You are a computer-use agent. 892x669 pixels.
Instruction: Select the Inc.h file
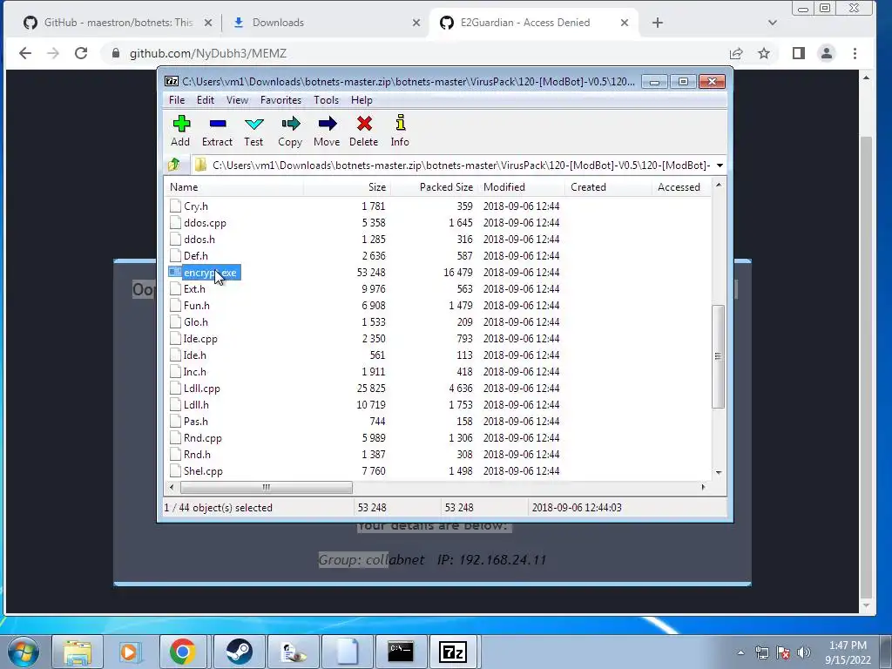(x=194, y=371)
